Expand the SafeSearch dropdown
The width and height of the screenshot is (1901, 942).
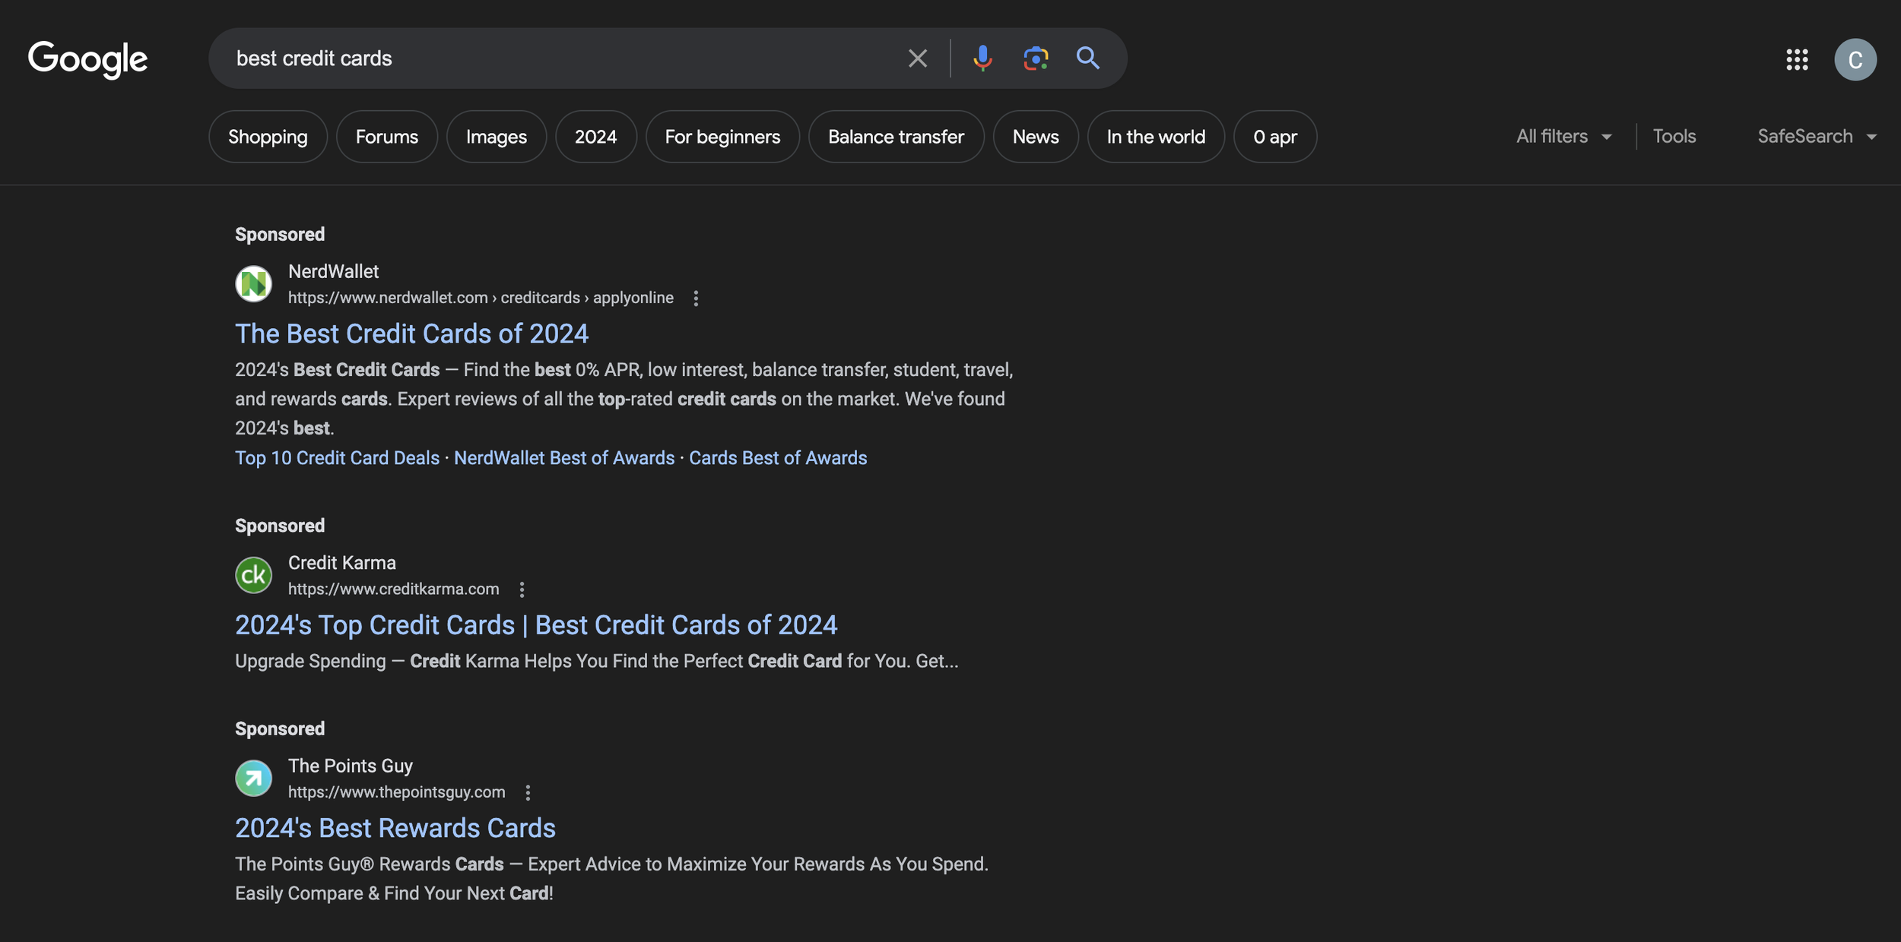point(1817,136)
